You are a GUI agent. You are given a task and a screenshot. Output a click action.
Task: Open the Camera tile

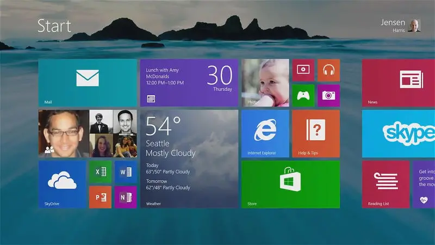(x=329, y=96)
